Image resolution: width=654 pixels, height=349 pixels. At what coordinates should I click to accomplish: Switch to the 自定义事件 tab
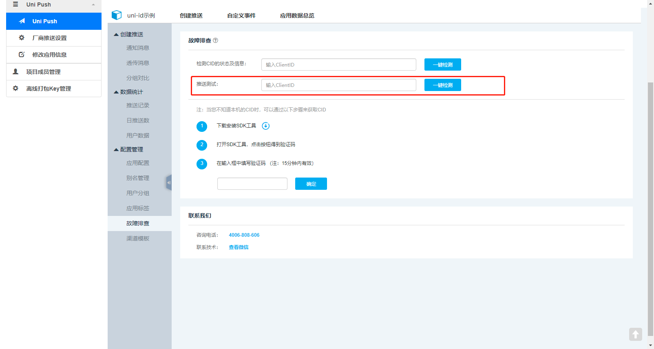[241, 16]
